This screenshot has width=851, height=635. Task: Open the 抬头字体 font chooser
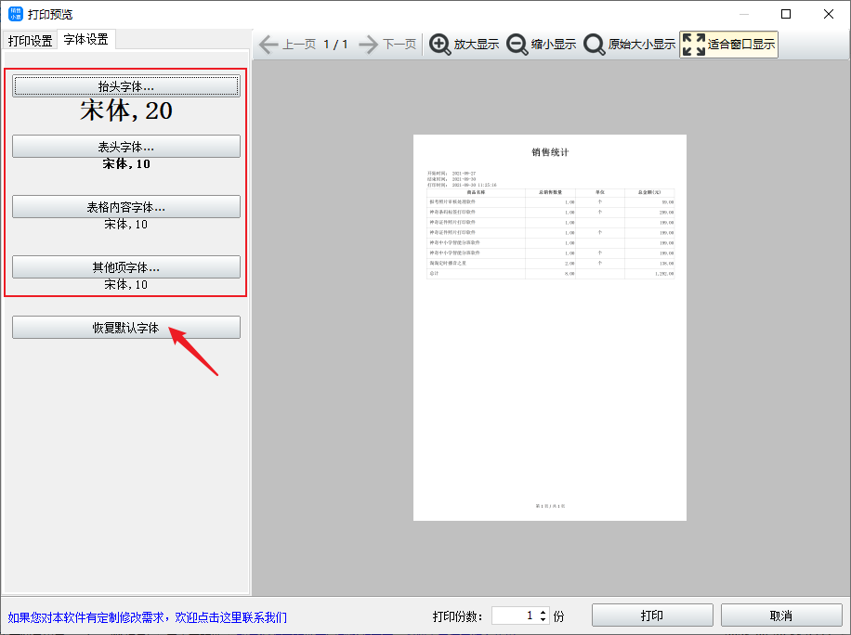(x=126, y=86)
